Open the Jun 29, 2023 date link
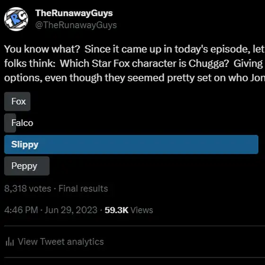 click(x=71, y=210)
